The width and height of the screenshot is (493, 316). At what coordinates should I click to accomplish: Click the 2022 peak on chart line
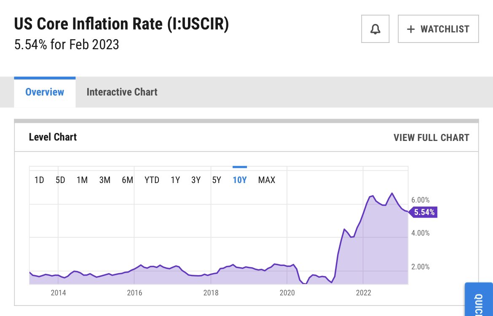392,193
